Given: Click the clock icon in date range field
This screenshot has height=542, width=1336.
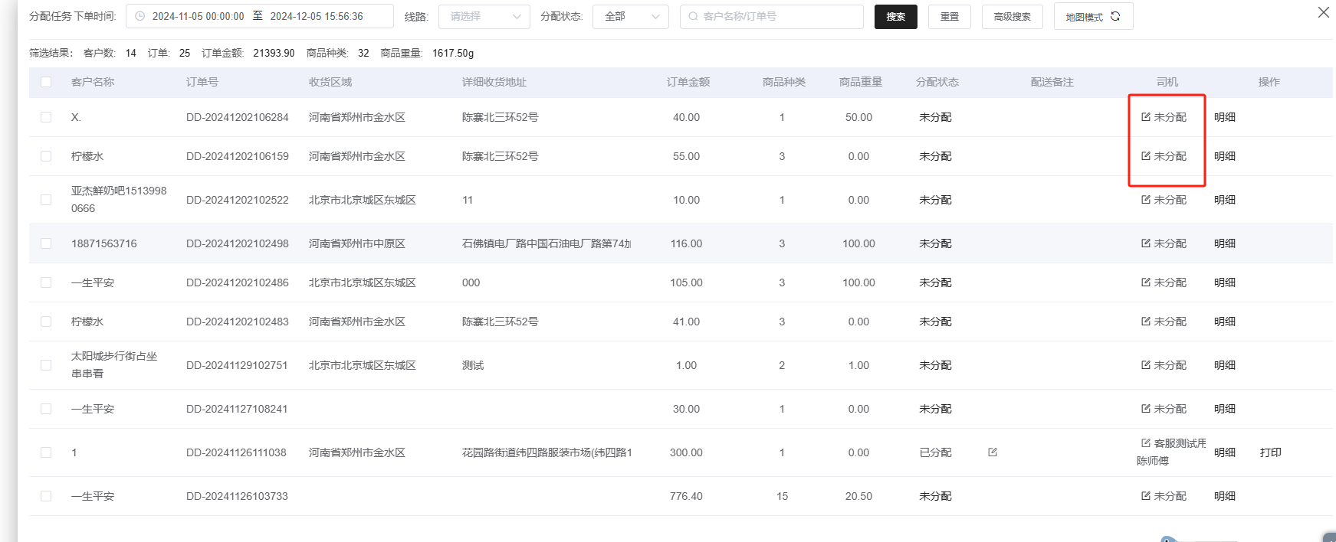Looking at the screenshot, I should [140, 16].
